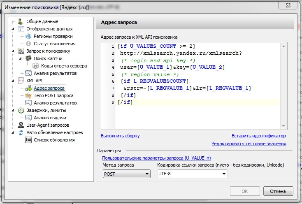
Task: Click the Регионы проверки globe icon
Action: 28,36
